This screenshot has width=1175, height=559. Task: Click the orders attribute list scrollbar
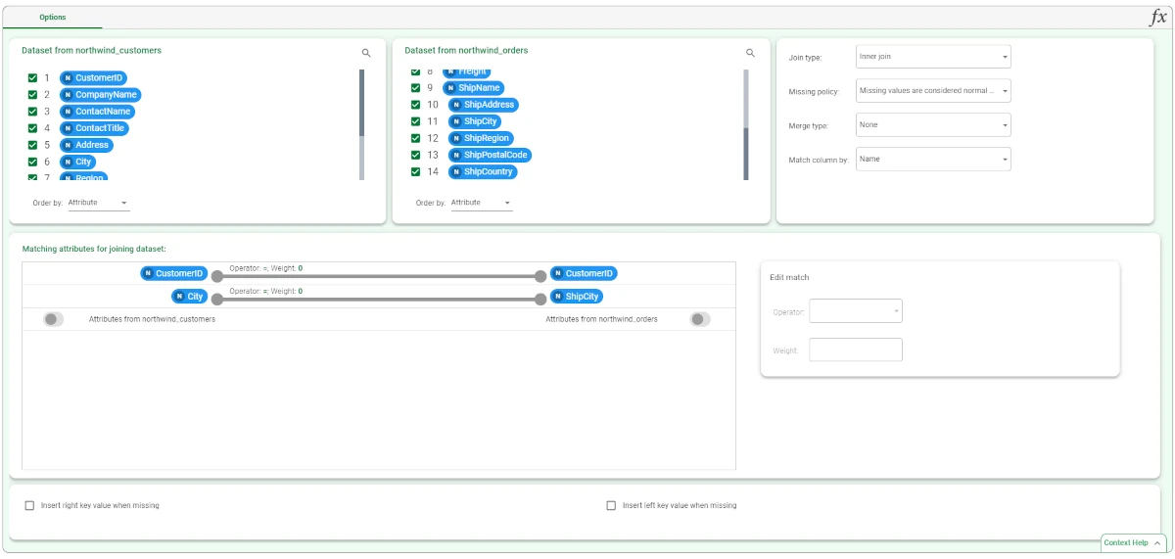(745, 124)
